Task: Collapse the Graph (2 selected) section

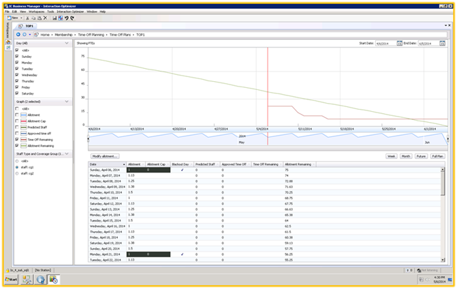Action: point(67,102)
